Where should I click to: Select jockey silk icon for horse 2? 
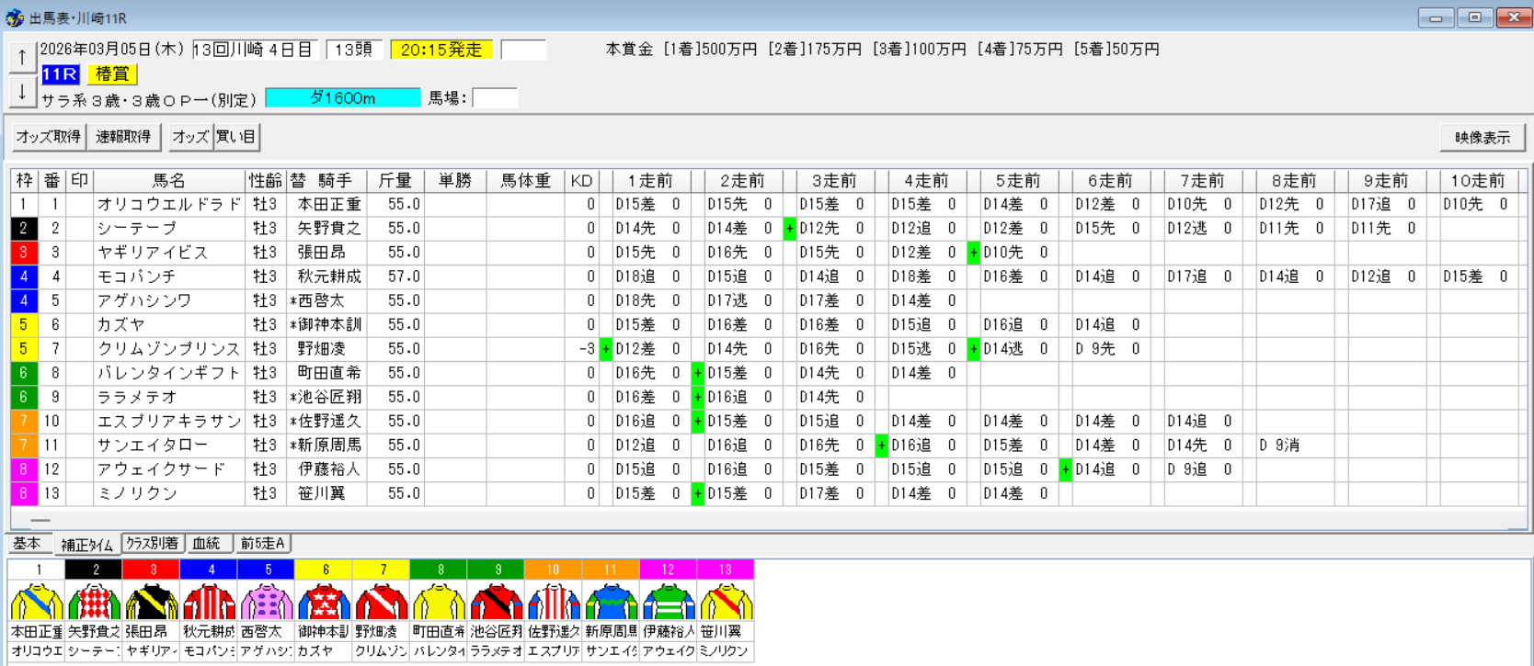point(95,603)
